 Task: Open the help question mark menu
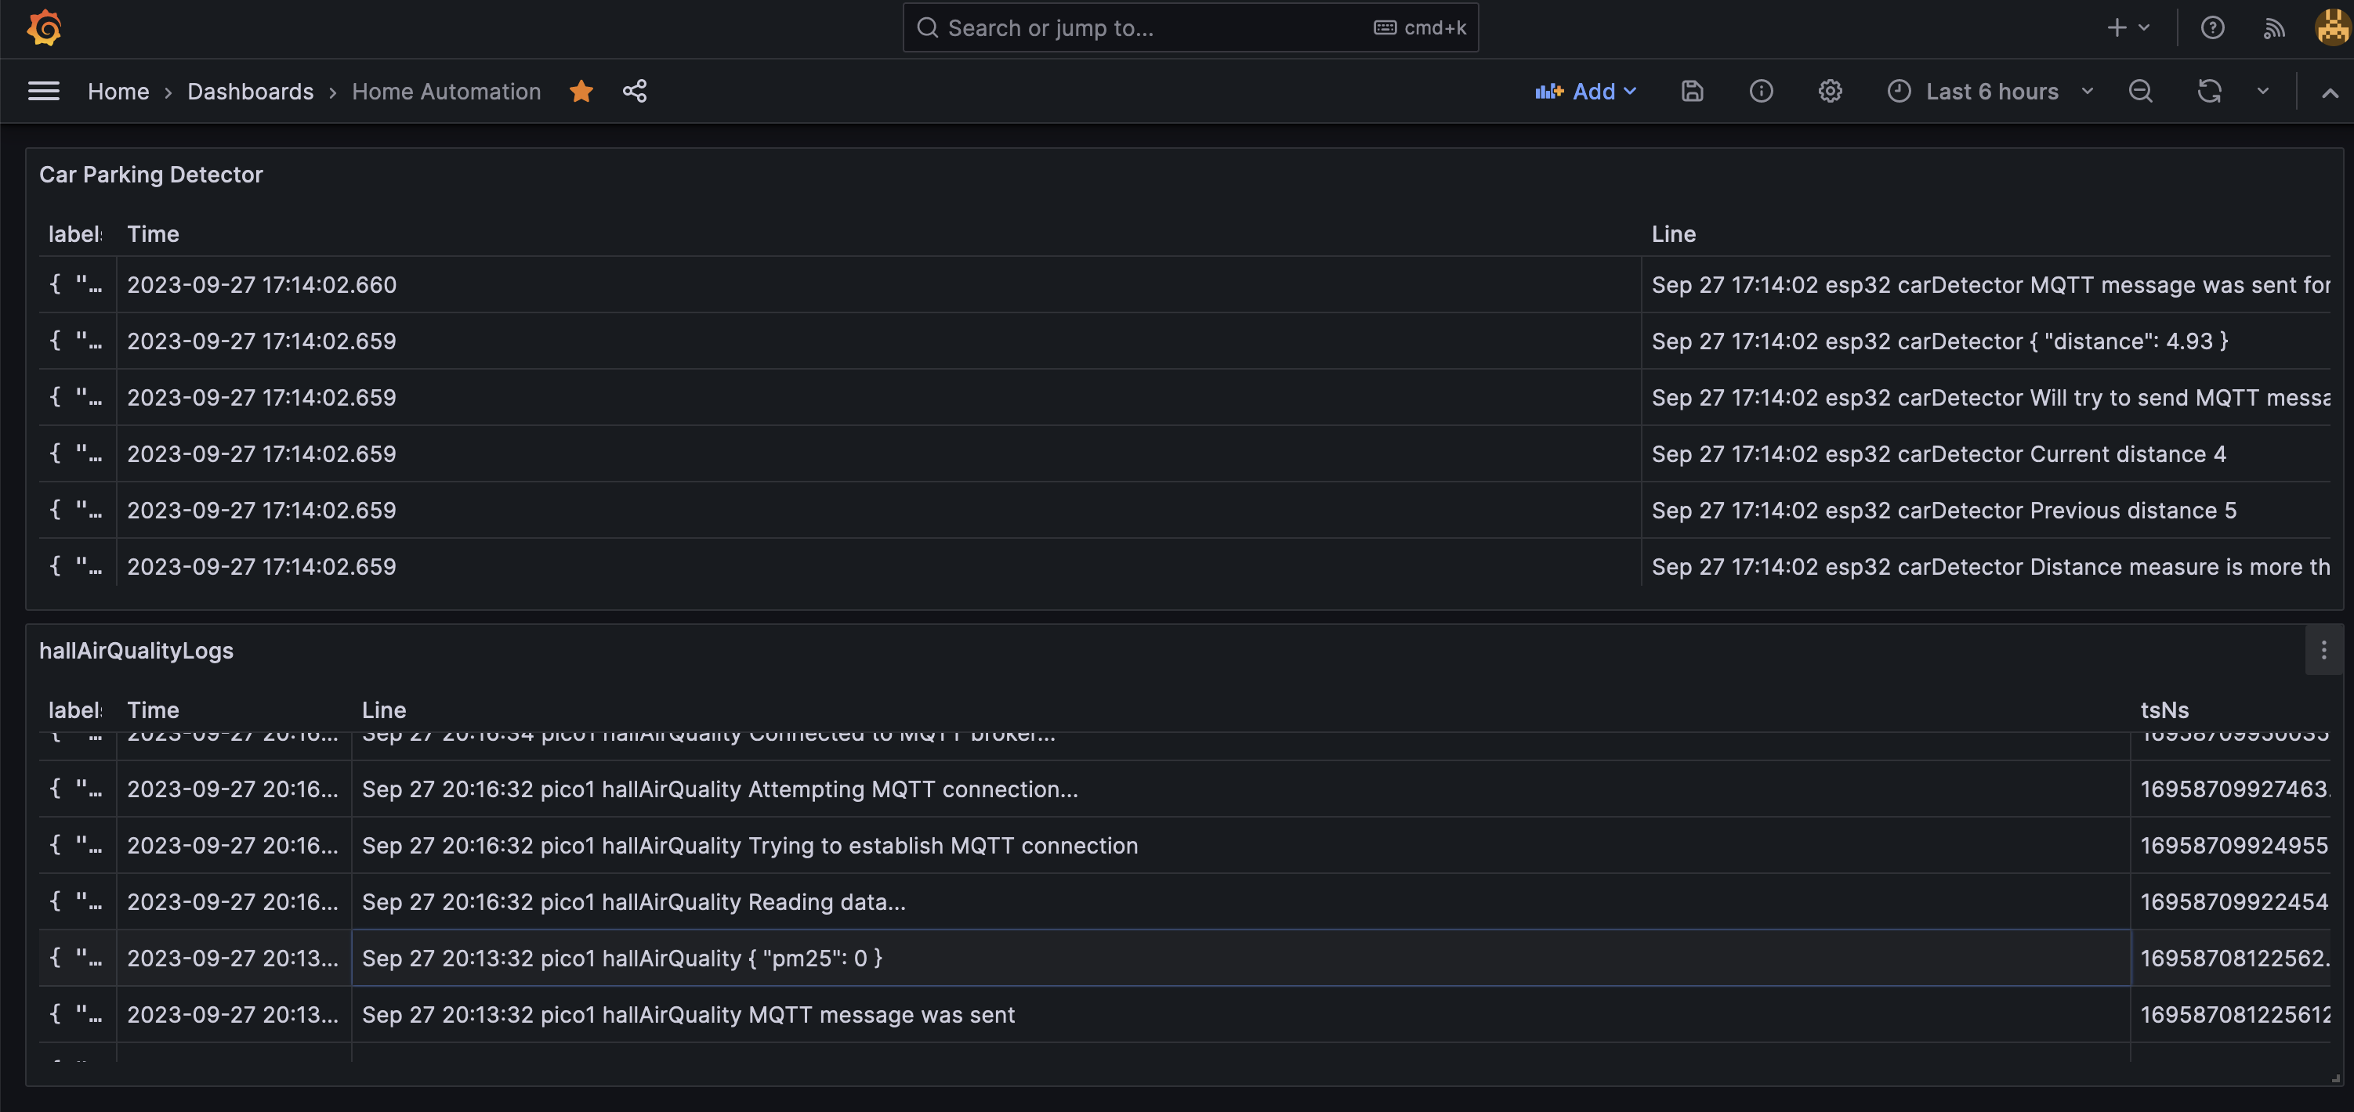coord(2212,27)
